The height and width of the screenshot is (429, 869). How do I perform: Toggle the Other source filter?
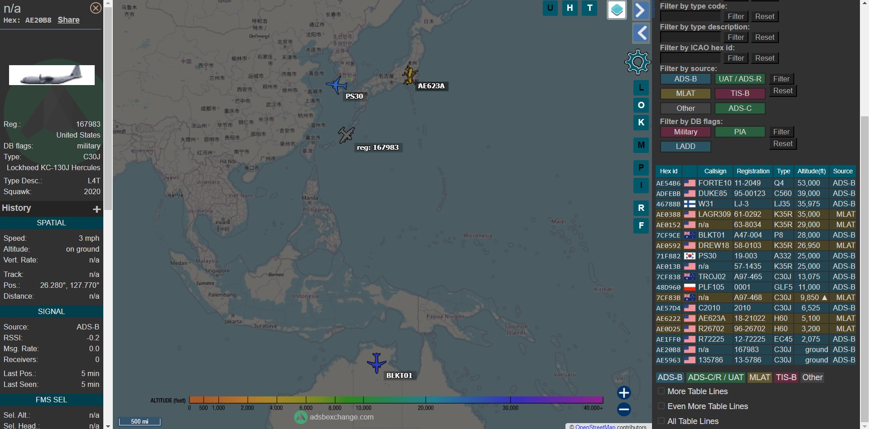click(x=686, y=108)
